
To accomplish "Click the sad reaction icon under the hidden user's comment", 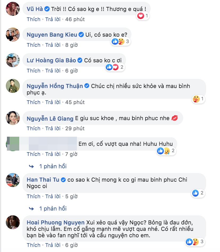I will click(166, 151).
